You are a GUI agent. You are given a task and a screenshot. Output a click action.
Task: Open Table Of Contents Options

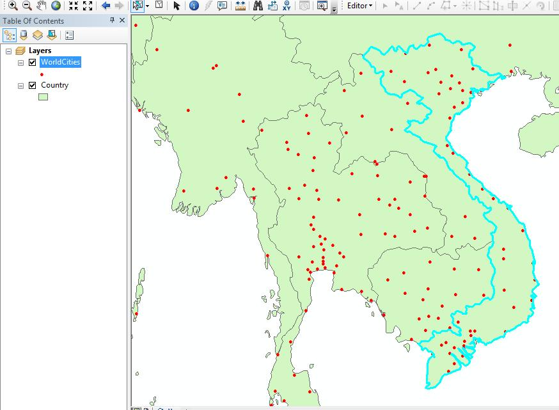tap(69, 35)
